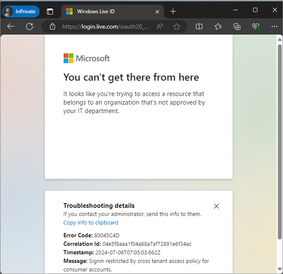
Task: Refresh the current page
Action: tap(29, 26)
